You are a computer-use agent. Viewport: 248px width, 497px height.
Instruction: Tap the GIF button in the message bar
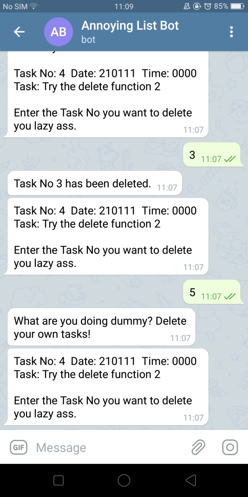19,447
